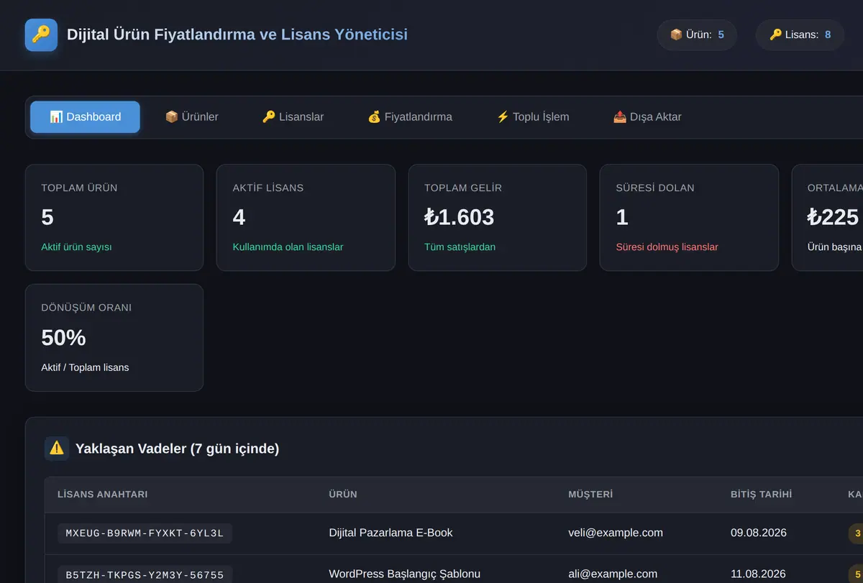
Task: Click the Toplam Gelir ₺1.603 value
Action: (x=460, y=217)
